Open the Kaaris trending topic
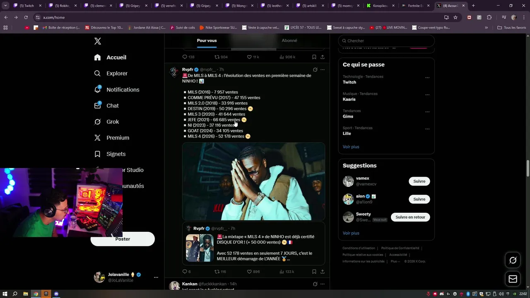Viewport: 530px width, 298px height. (349, 99)
